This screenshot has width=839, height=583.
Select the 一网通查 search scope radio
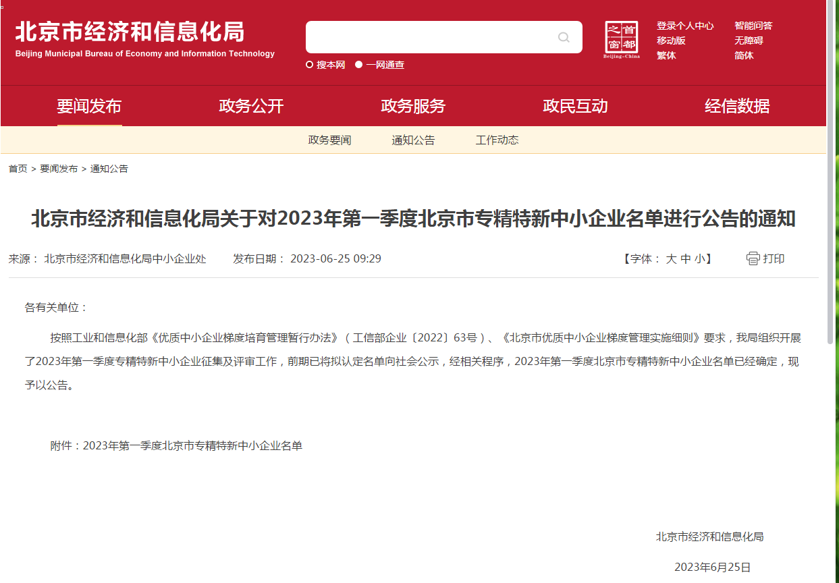(359, 65)
